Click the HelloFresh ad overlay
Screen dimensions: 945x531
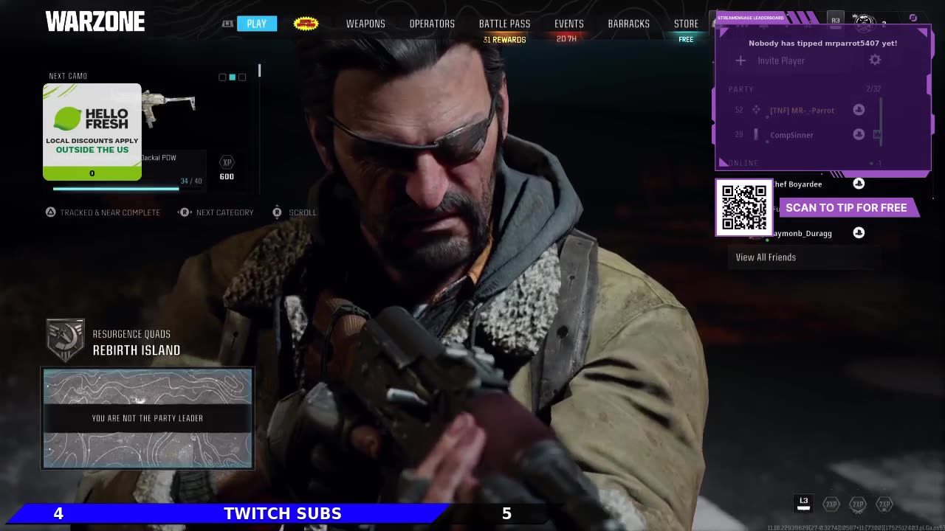(92, 132)
